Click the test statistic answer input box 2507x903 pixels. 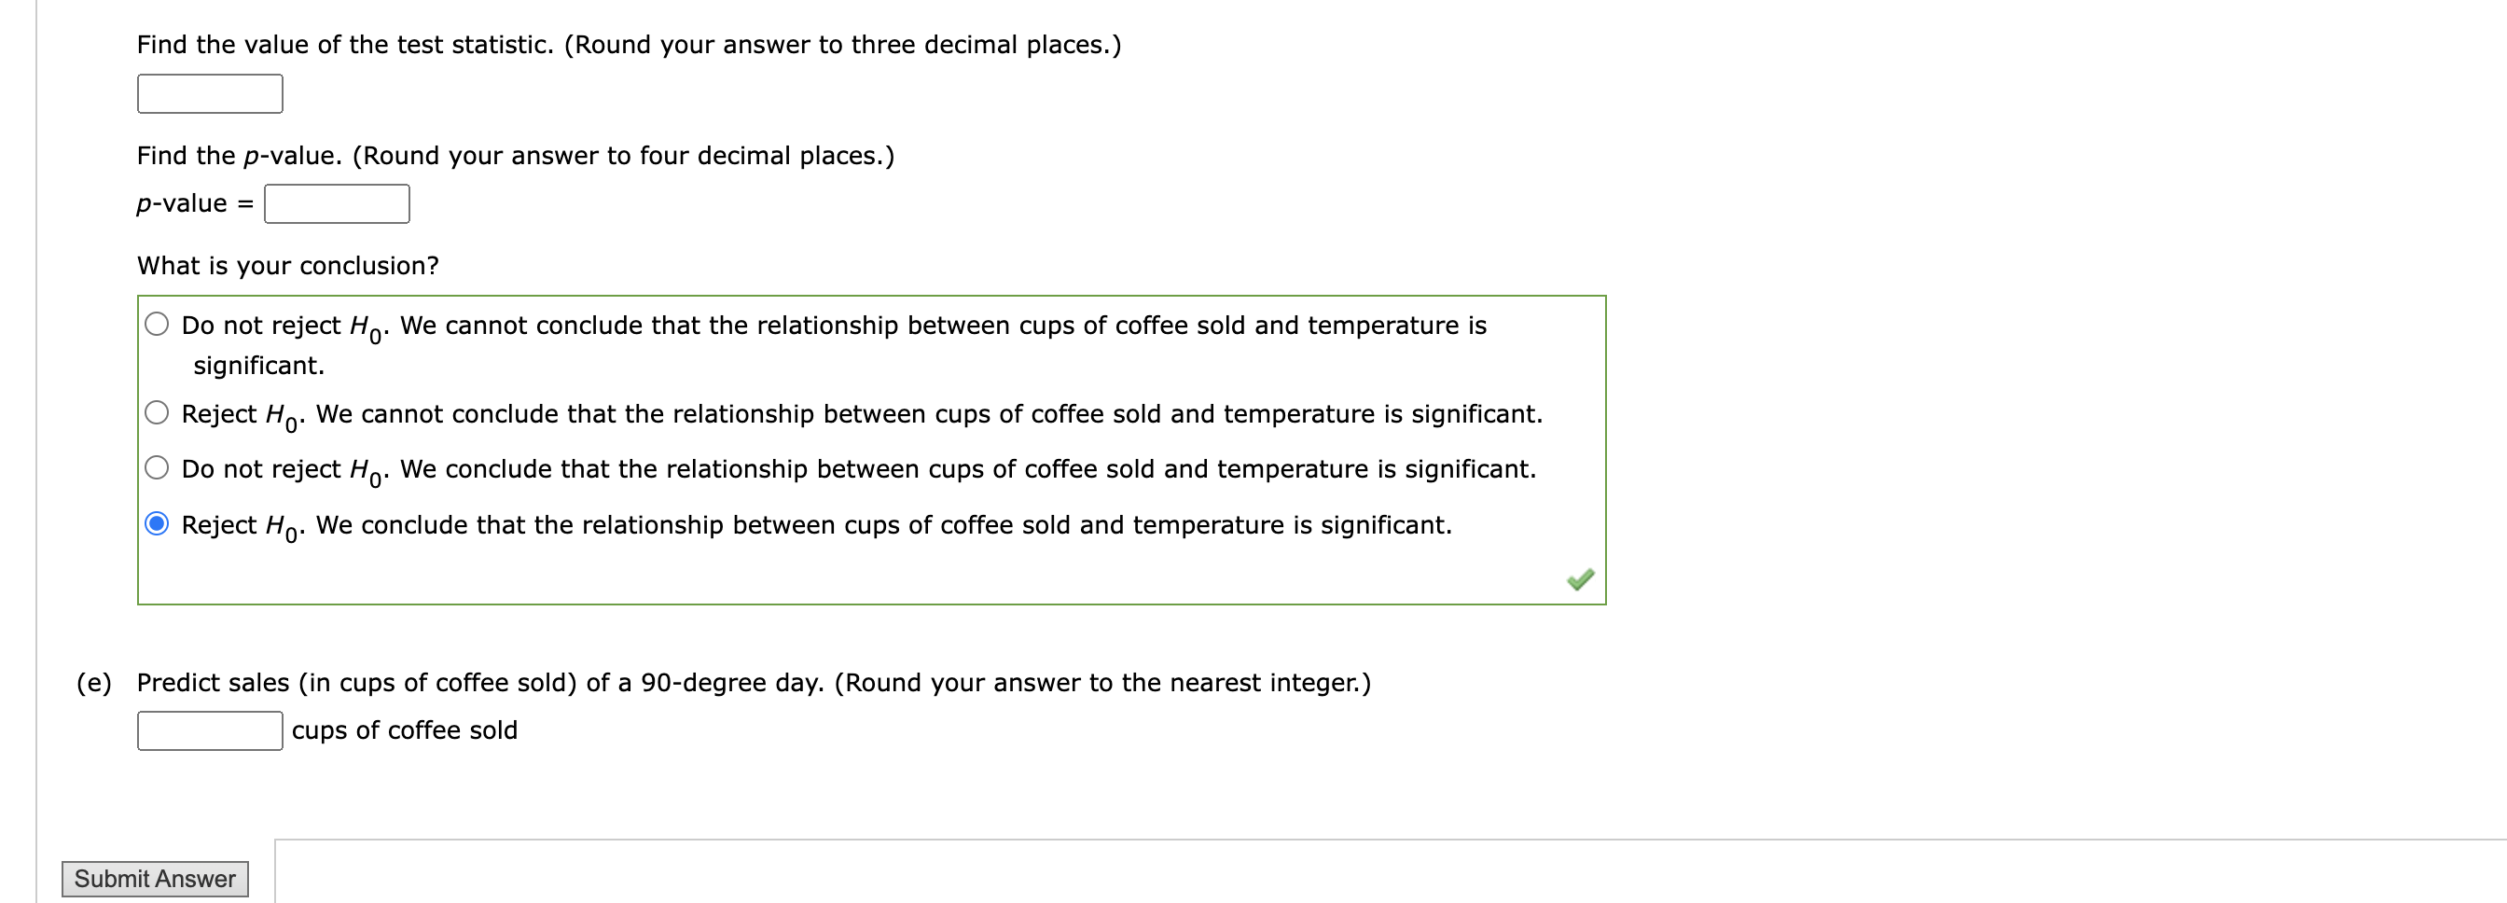coord(210,93)
